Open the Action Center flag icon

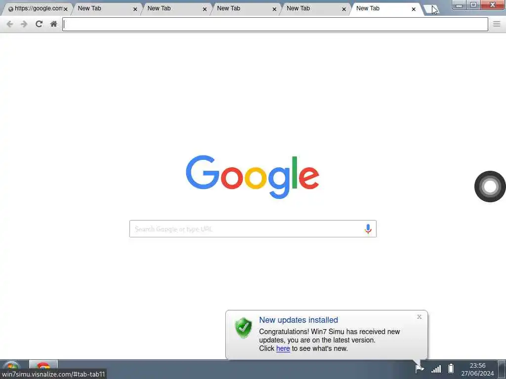pyautogui.click(x=420, y=368)
